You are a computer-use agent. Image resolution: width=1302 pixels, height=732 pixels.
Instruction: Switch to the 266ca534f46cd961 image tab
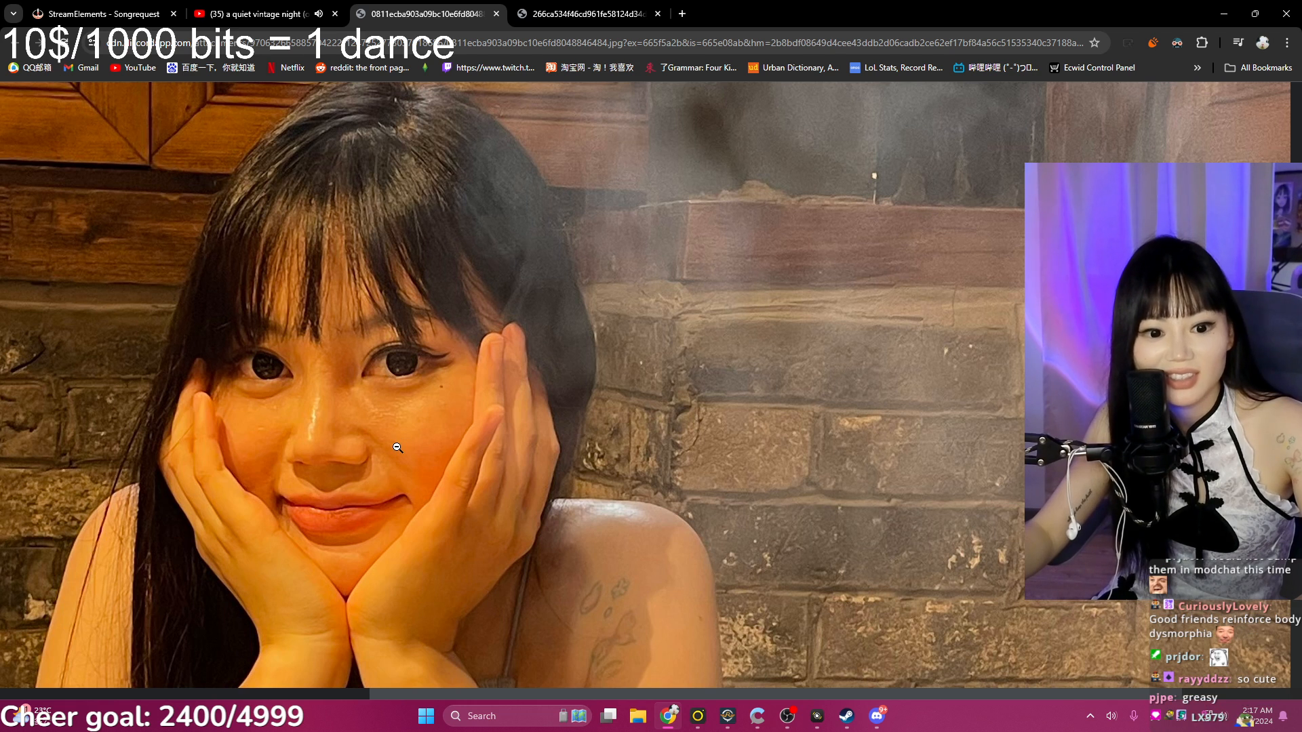click(587, 14)
